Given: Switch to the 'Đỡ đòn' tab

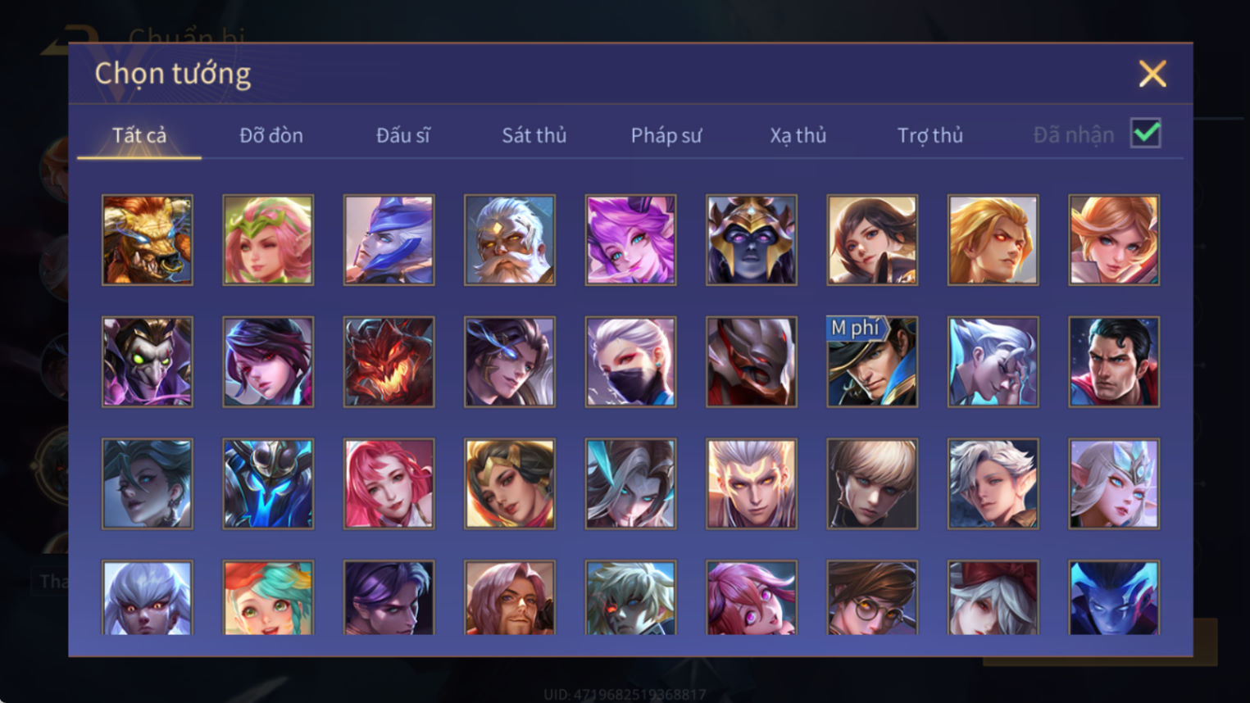Looking at the screenshot, I should (x=271, y=135).
